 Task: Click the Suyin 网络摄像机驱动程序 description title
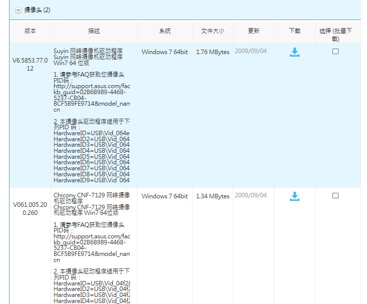click(88, 51)
